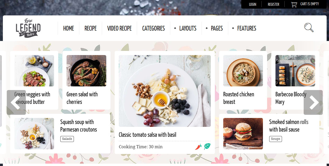Image resolution: width=329 pixels, height=166 pixels.
Task: Expand the Features menu
Action: [244, 28]
